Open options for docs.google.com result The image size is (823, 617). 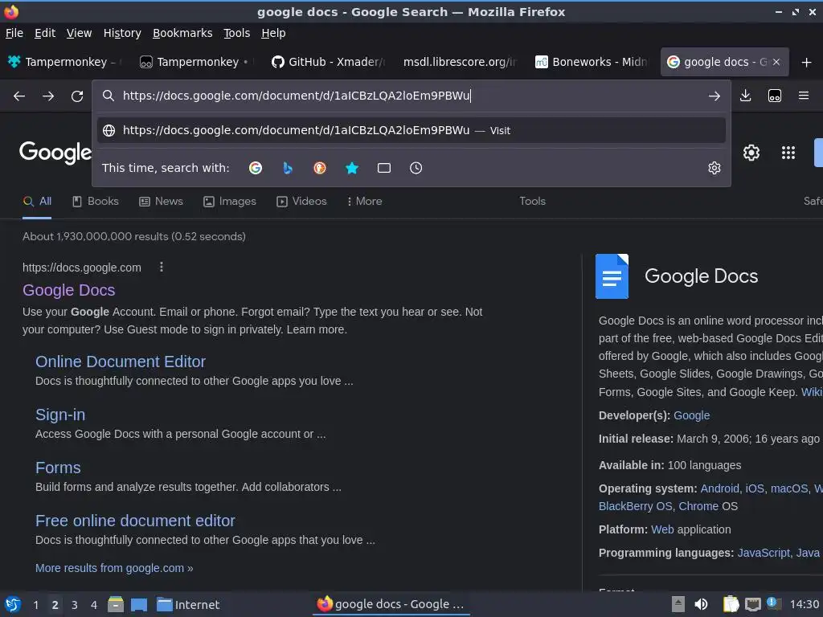tap(161, 267)
